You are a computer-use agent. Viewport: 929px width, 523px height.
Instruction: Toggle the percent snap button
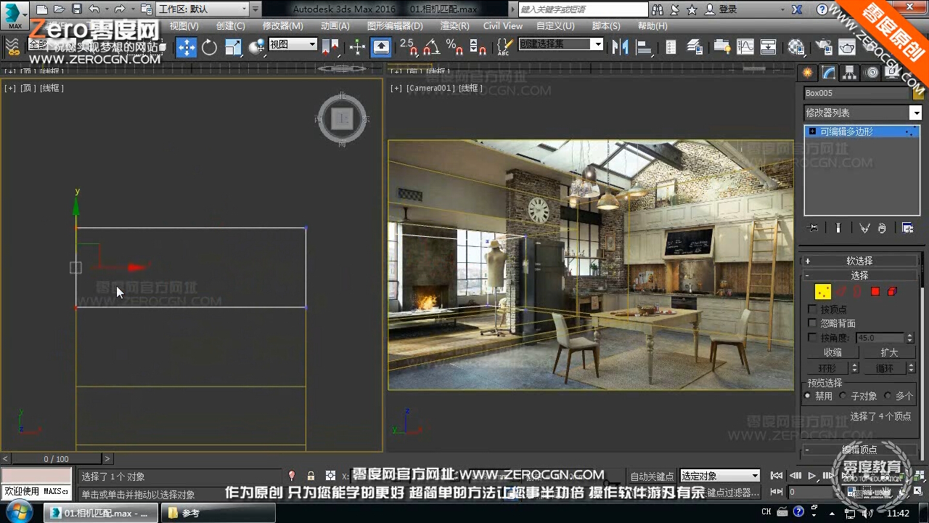click(455, 47)
